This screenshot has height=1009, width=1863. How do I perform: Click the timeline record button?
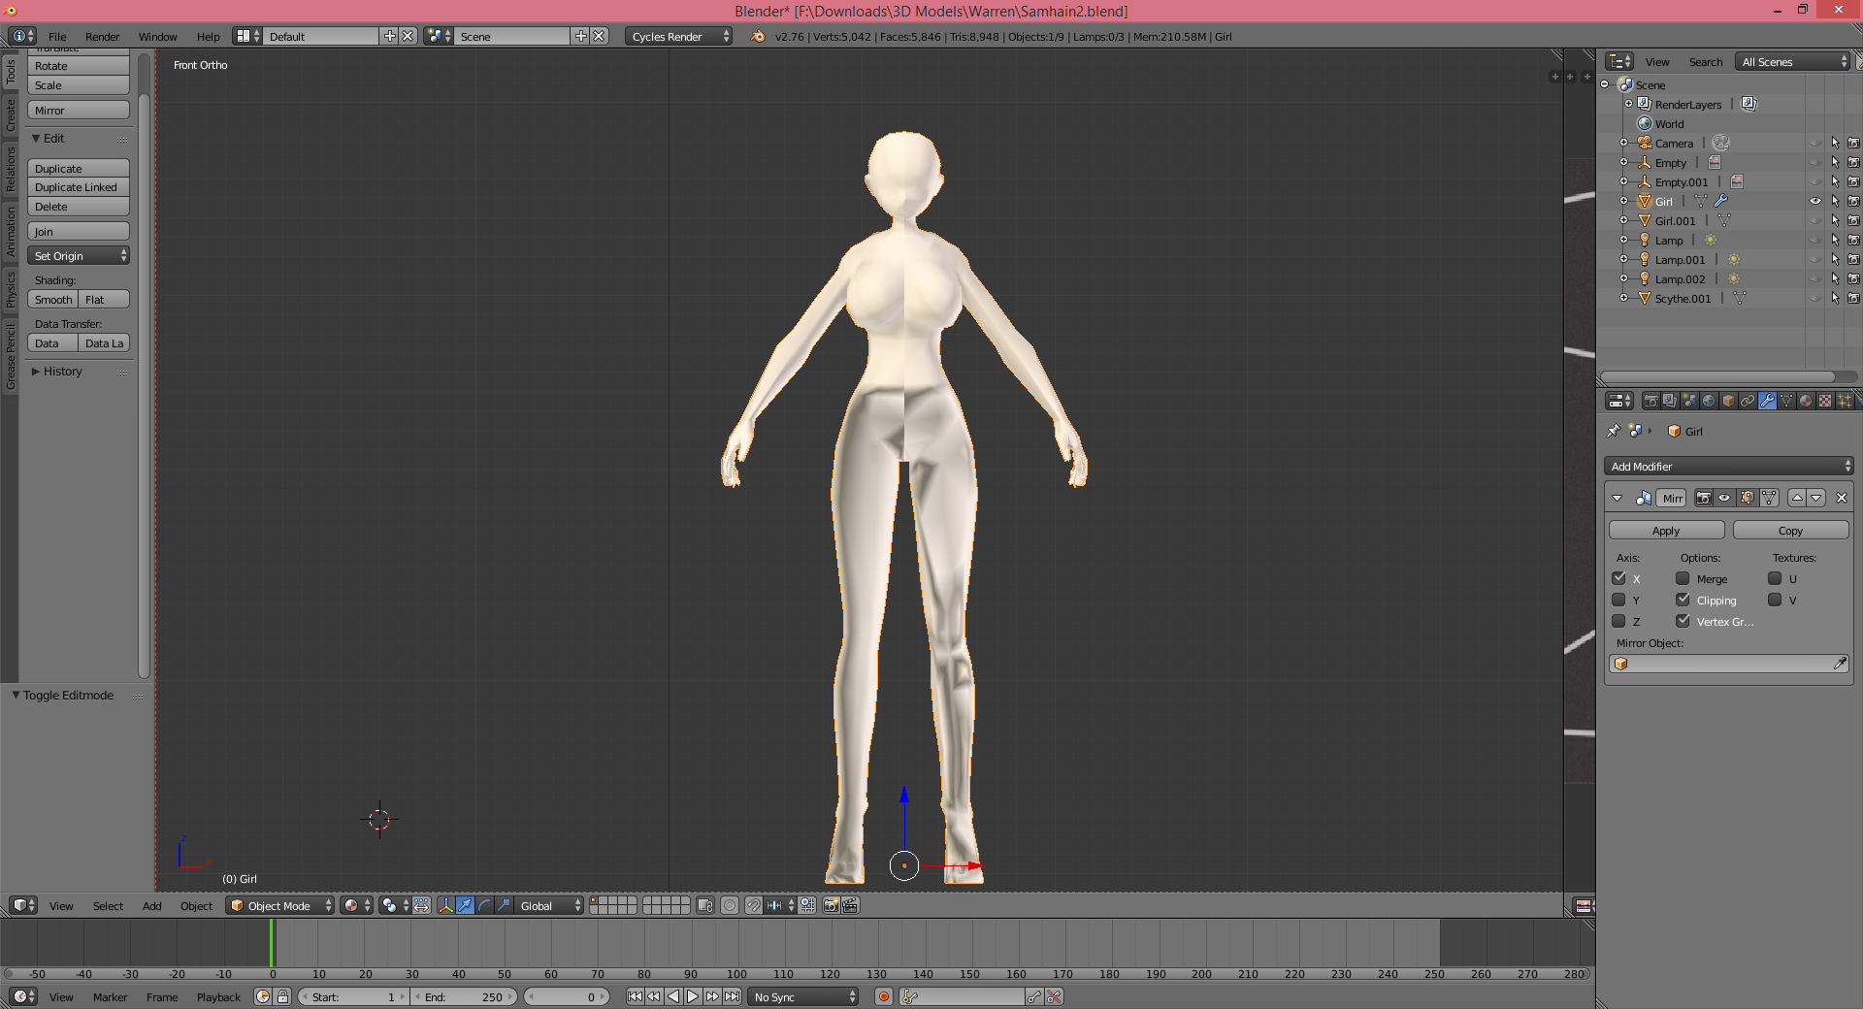pyautogui.click(x=884, y=996)
